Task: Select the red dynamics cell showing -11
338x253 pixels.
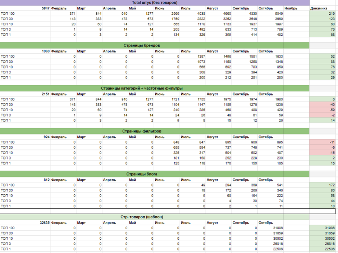Action: coord(324,142)
